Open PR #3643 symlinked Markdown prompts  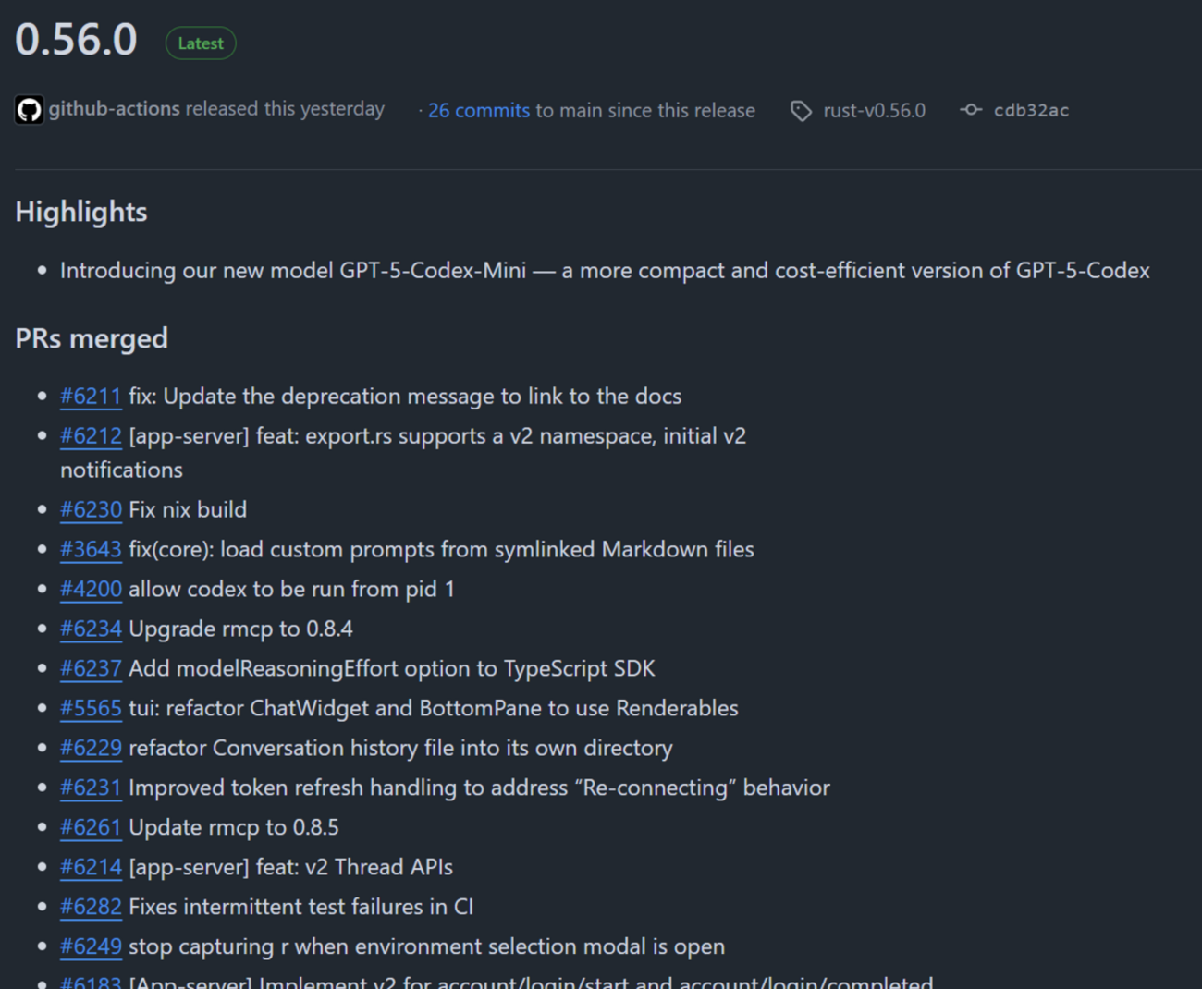pyautogui.click(x=91, y=550)
